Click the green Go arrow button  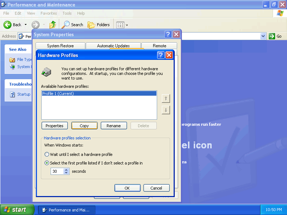click(272, 36)
